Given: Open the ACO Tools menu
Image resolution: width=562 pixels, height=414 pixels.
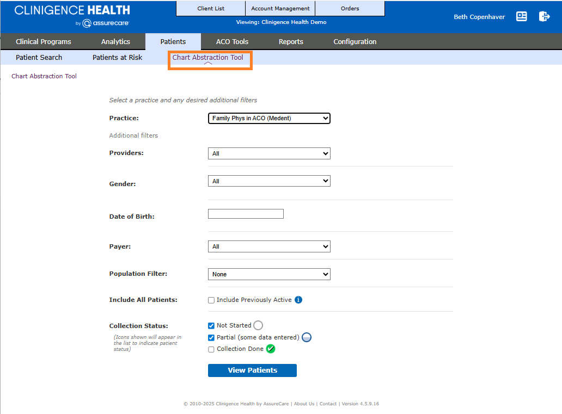Looking at the screenshot, I should 232,41.
